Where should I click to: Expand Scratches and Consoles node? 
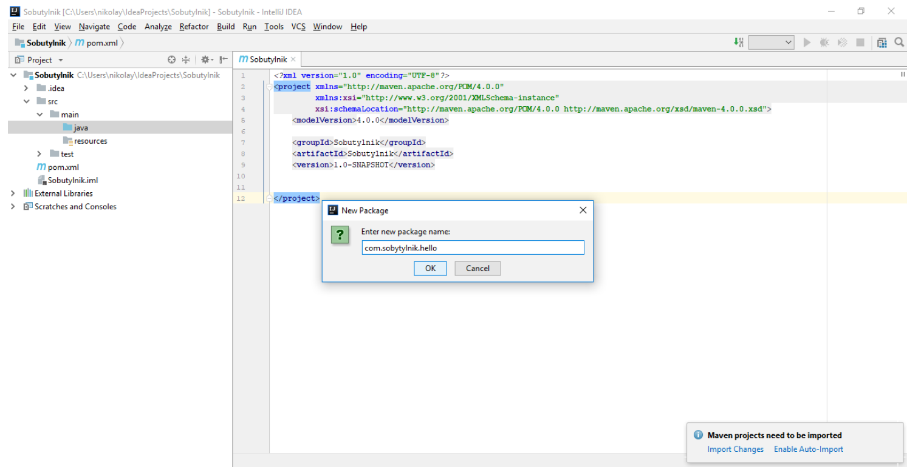pos(13,206)
